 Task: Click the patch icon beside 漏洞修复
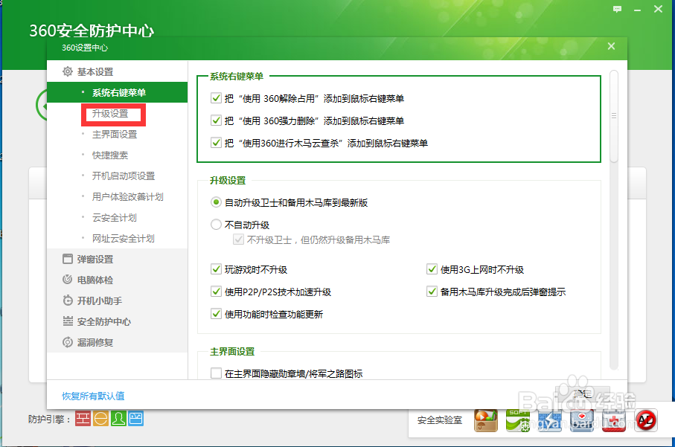pos(68,342)
